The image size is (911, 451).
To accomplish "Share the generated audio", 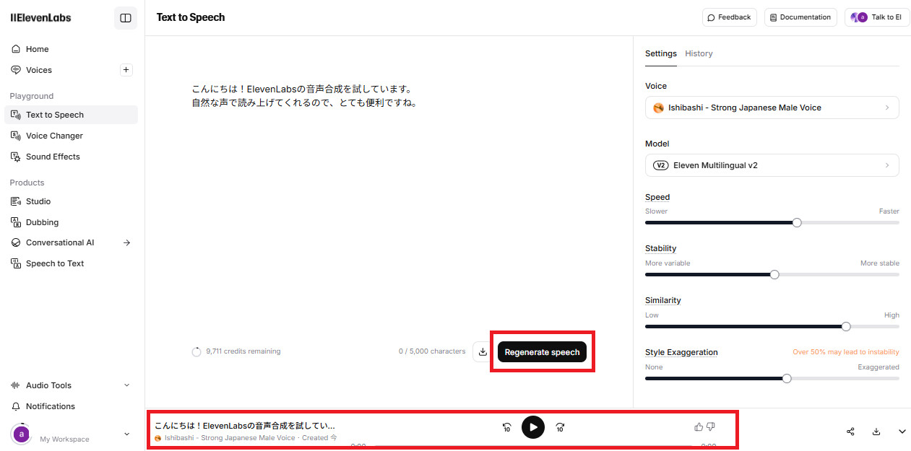I will click(850, 432).
